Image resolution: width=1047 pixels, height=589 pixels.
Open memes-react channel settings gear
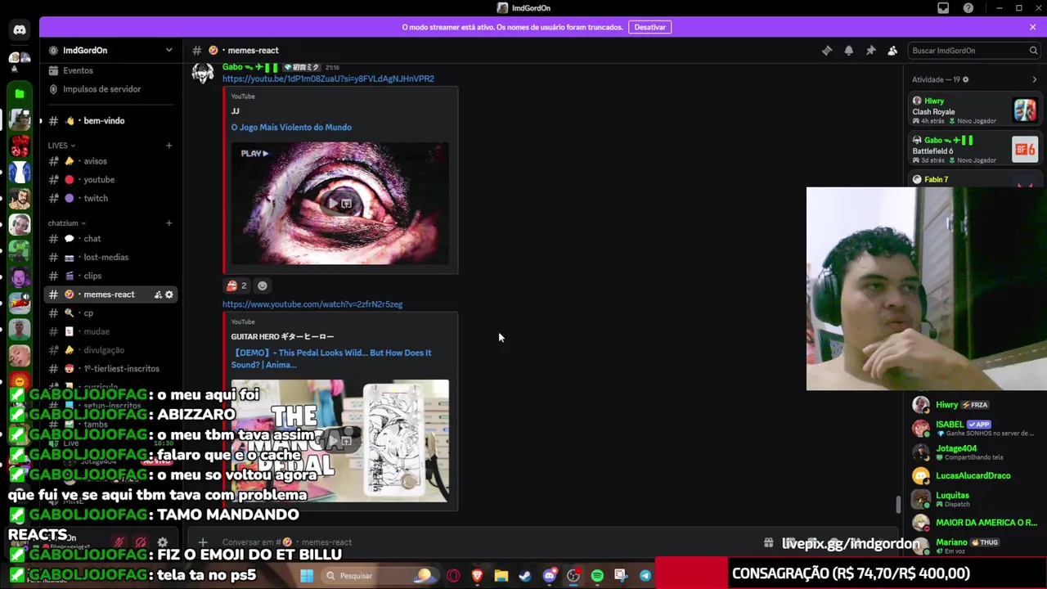point(169,294)
